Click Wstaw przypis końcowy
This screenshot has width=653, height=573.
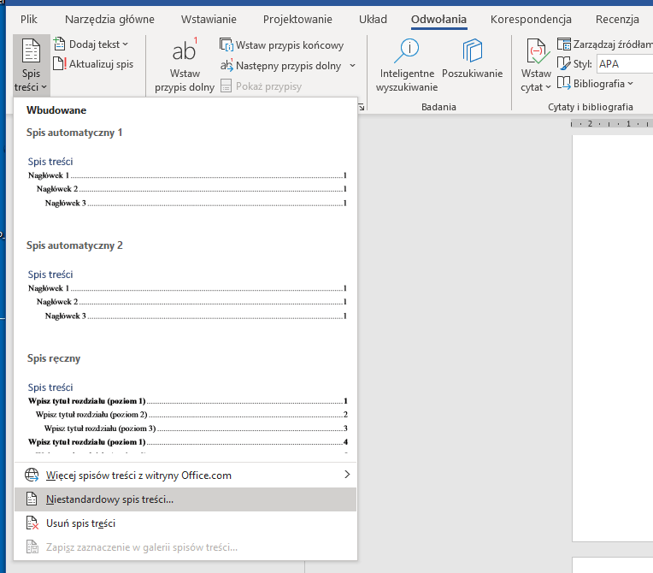tap(227, 45)
